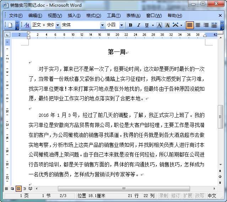
Task: Expand the font size dropdown 小四
Action: 121,25
